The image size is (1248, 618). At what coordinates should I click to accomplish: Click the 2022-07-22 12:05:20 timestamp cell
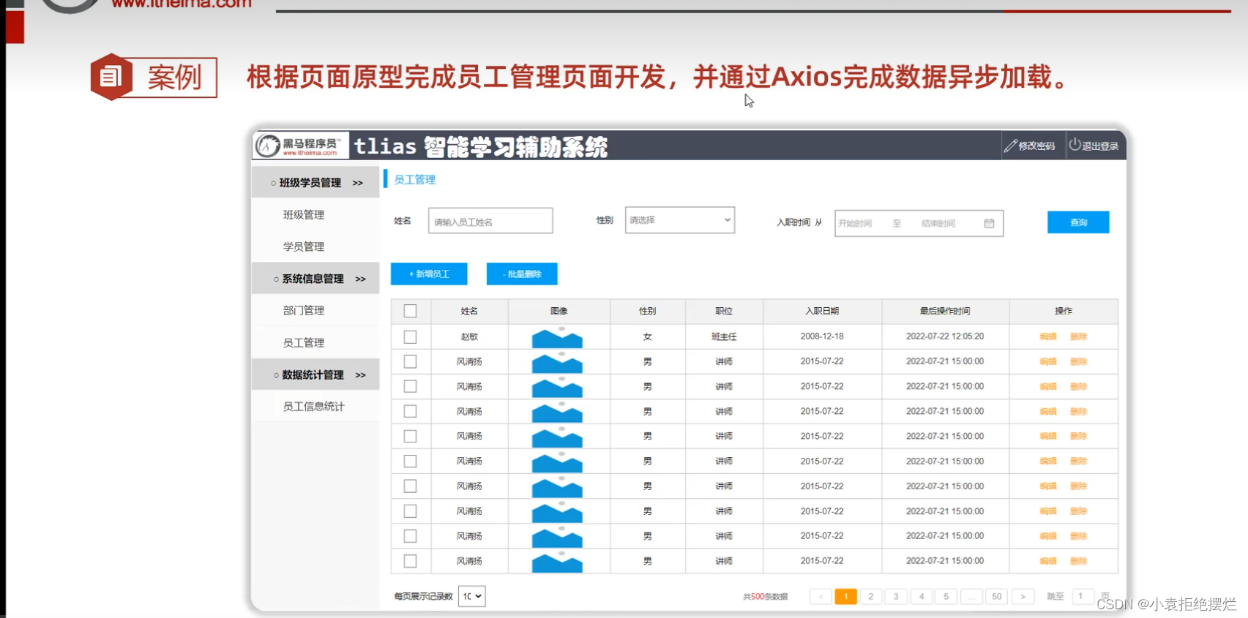click(x=945, y=336)
